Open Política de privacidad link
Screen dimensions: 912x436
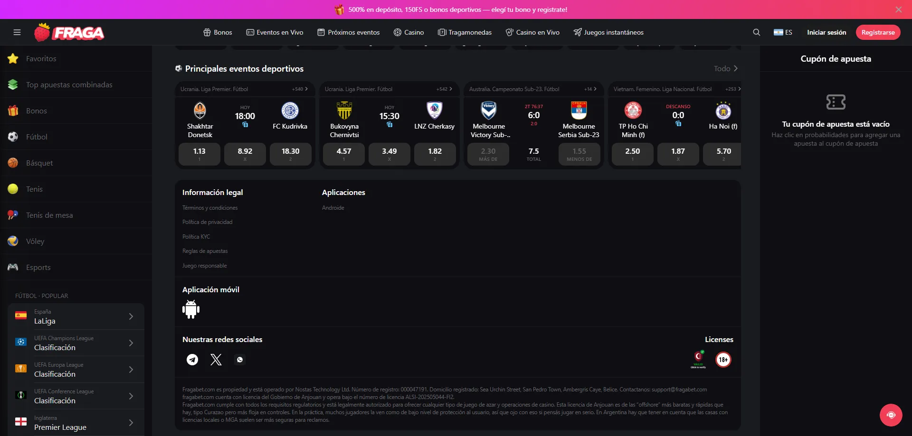(208, 222)
